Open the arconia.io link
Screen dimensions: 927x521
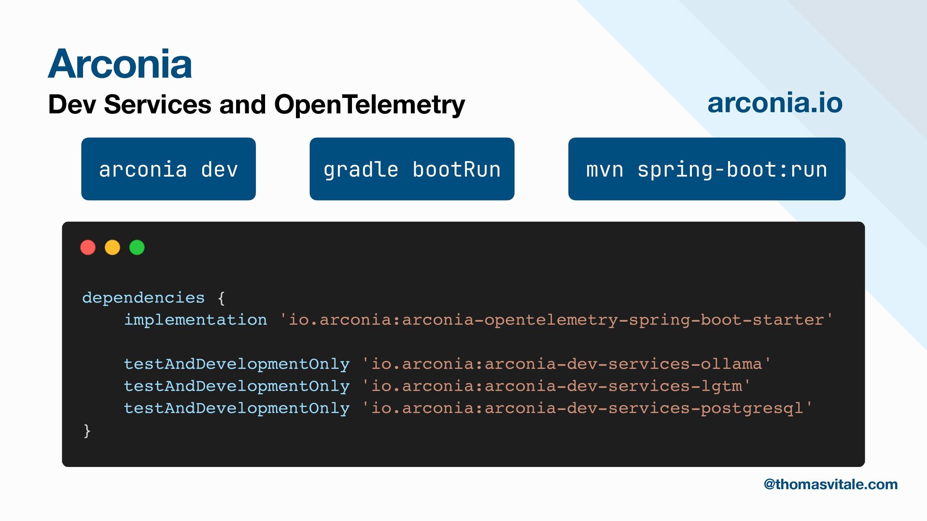tap(775, 103)
